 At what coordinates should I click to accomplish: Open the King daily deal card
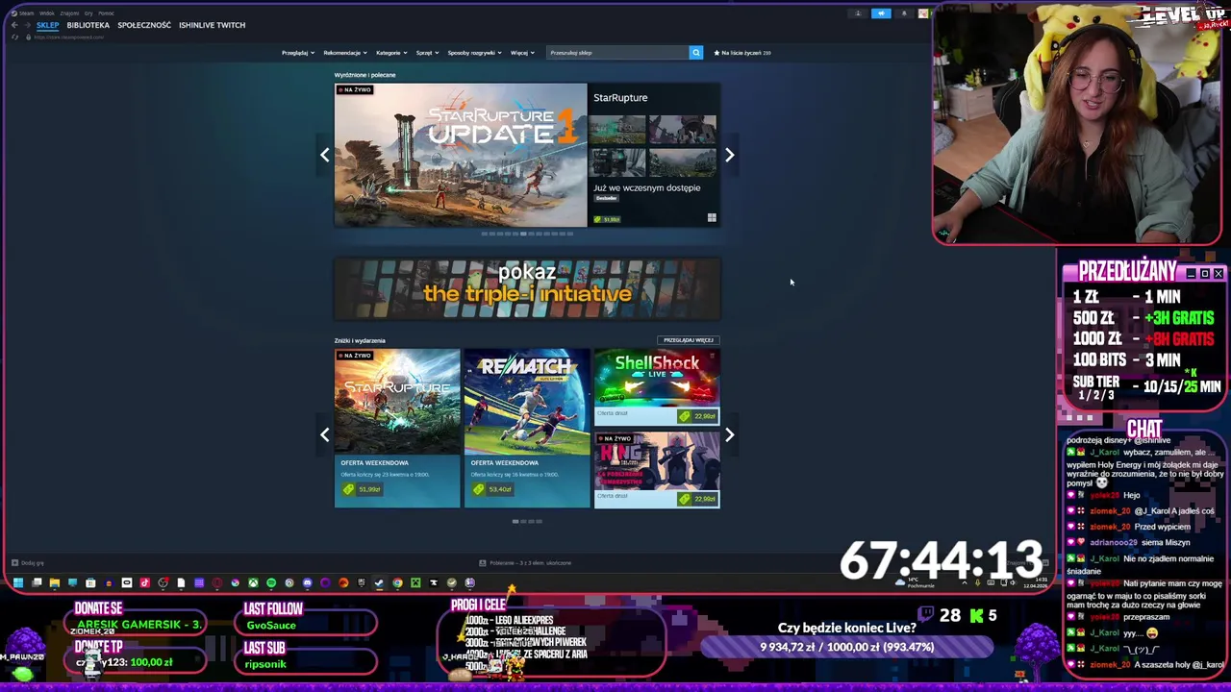click(657, 470)
